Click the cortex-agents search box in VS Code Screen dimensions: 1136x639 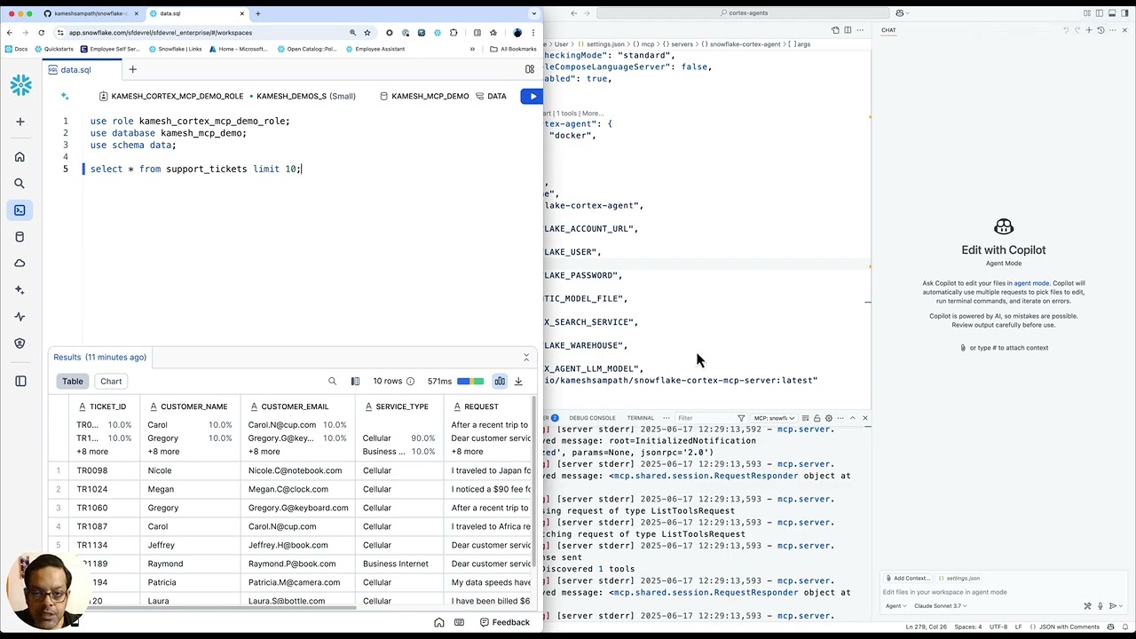pos(744,13)
